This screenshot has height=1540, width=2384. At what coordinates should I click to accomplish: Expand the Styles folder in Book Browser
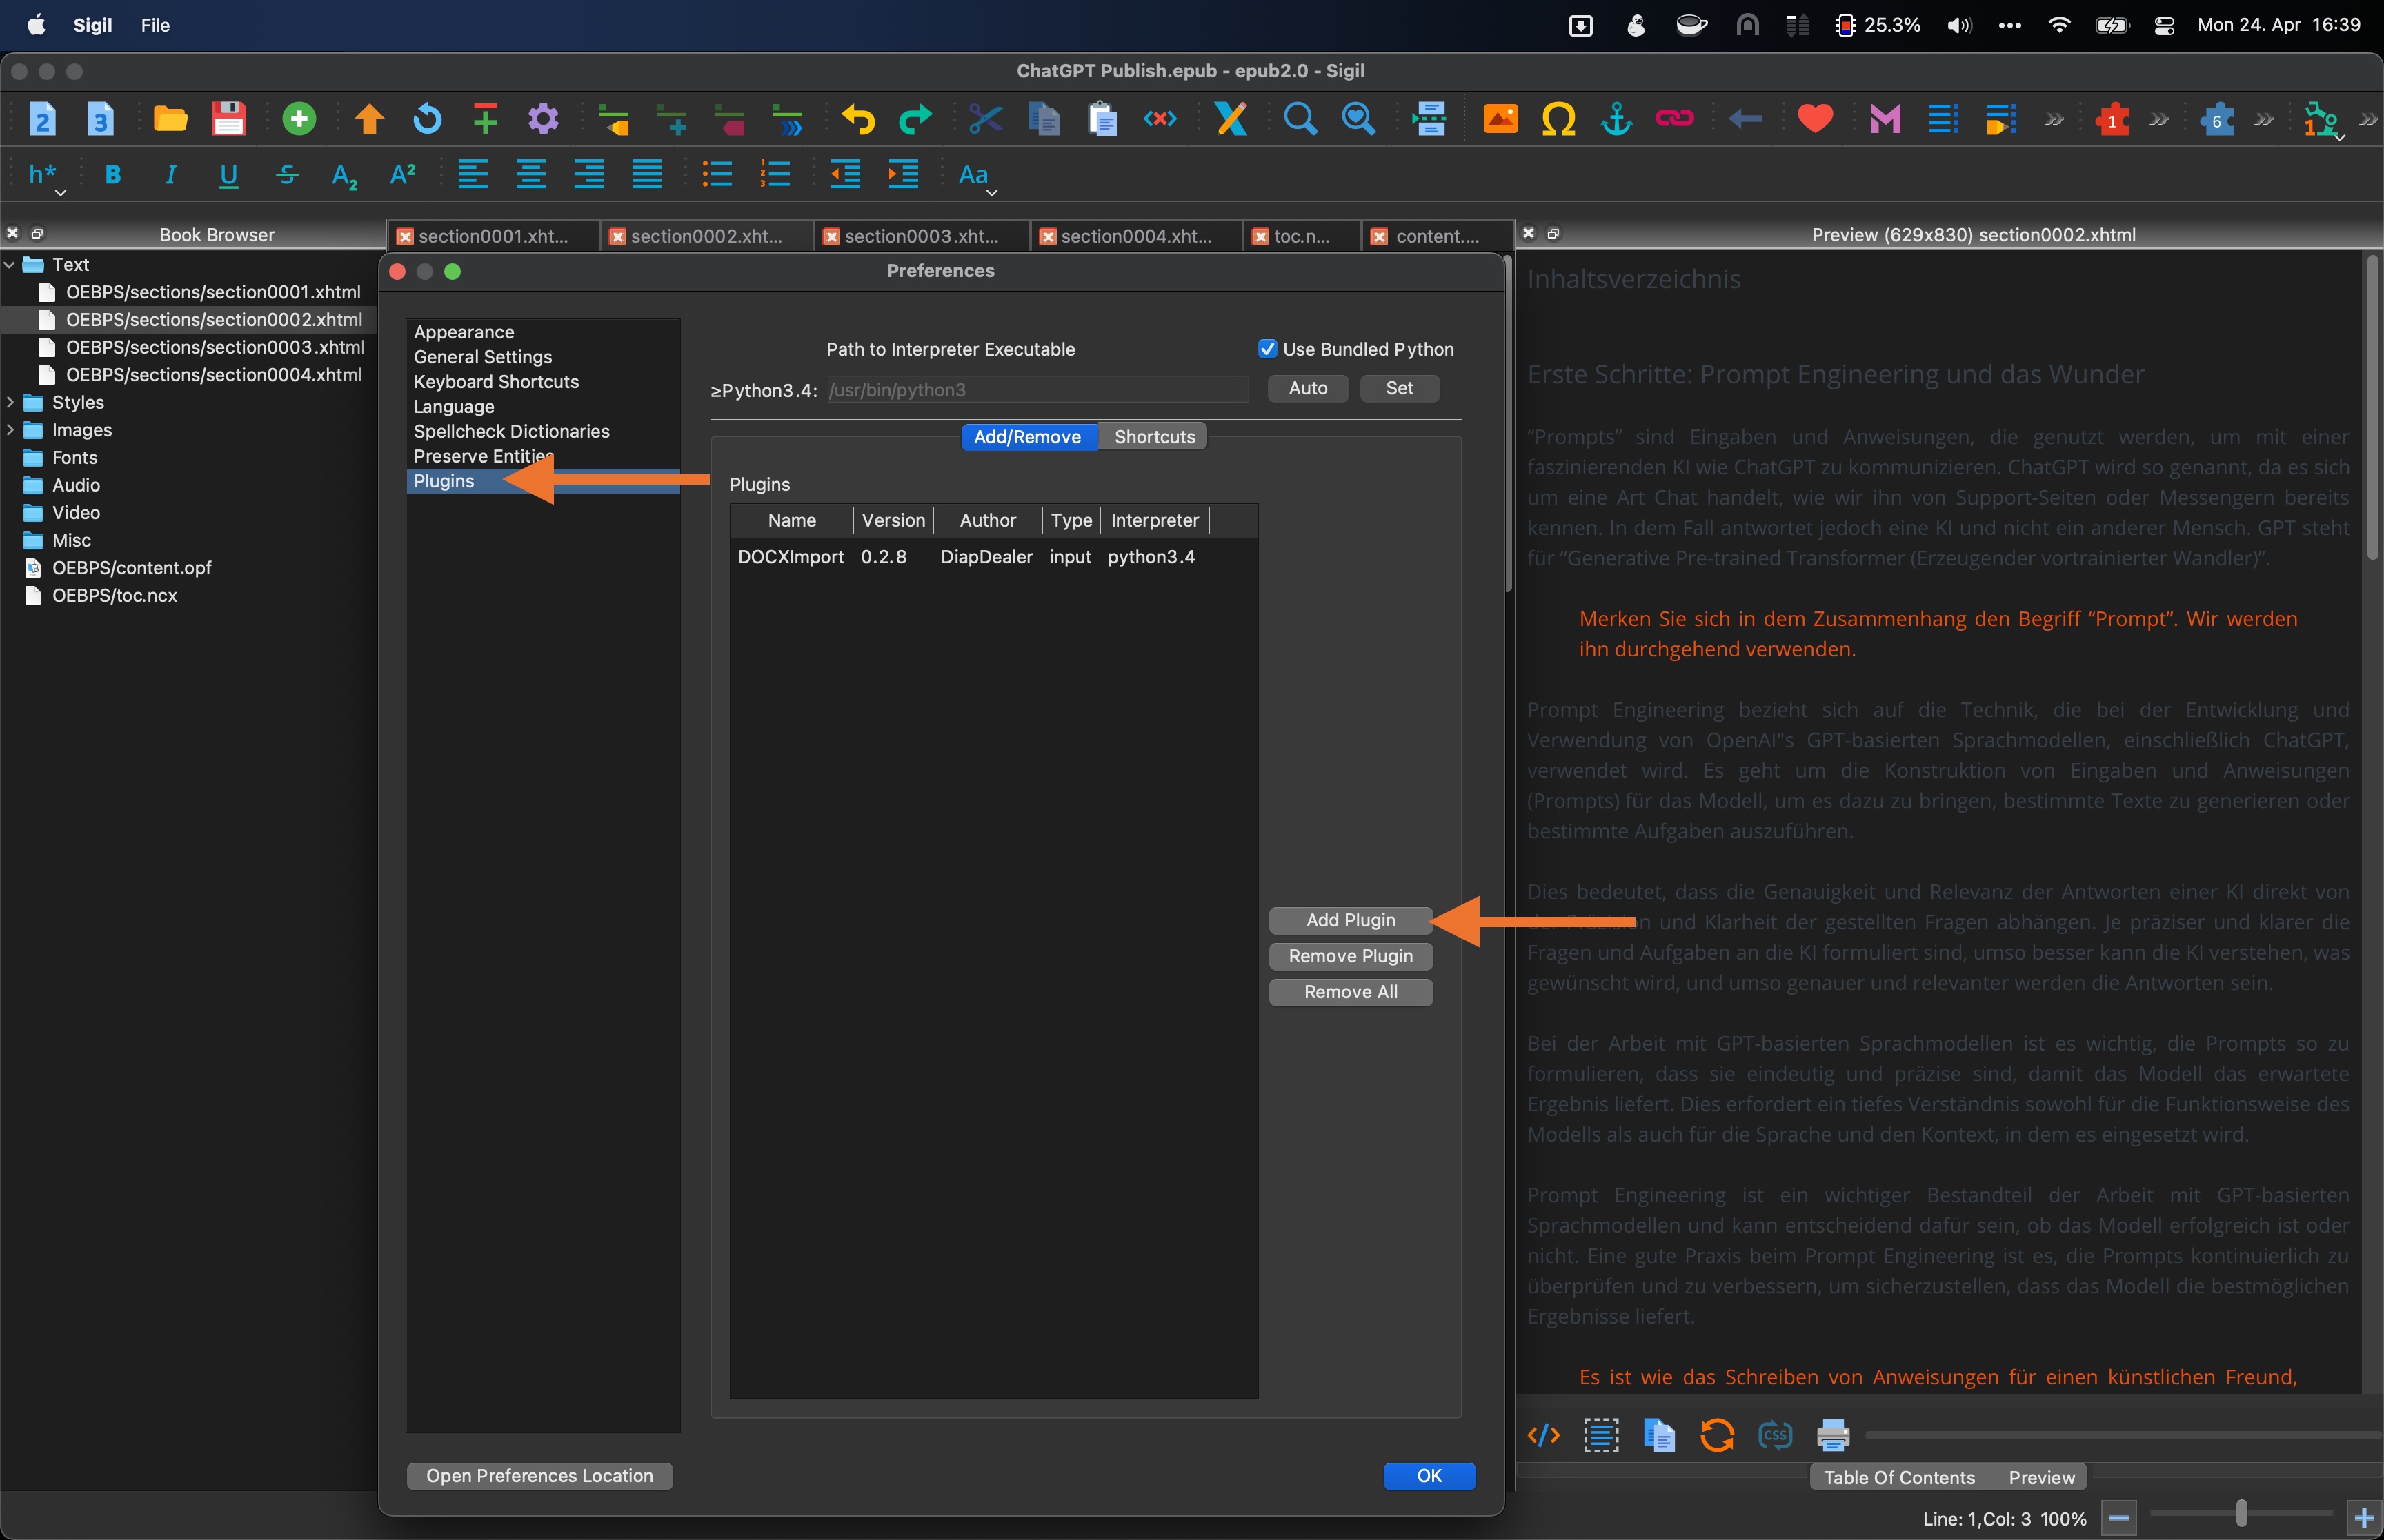(x=10, y=402)
